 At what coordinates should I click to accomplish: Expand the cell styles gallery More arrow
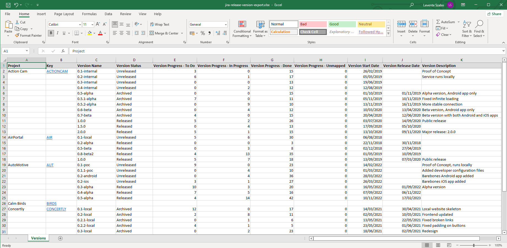389,34
